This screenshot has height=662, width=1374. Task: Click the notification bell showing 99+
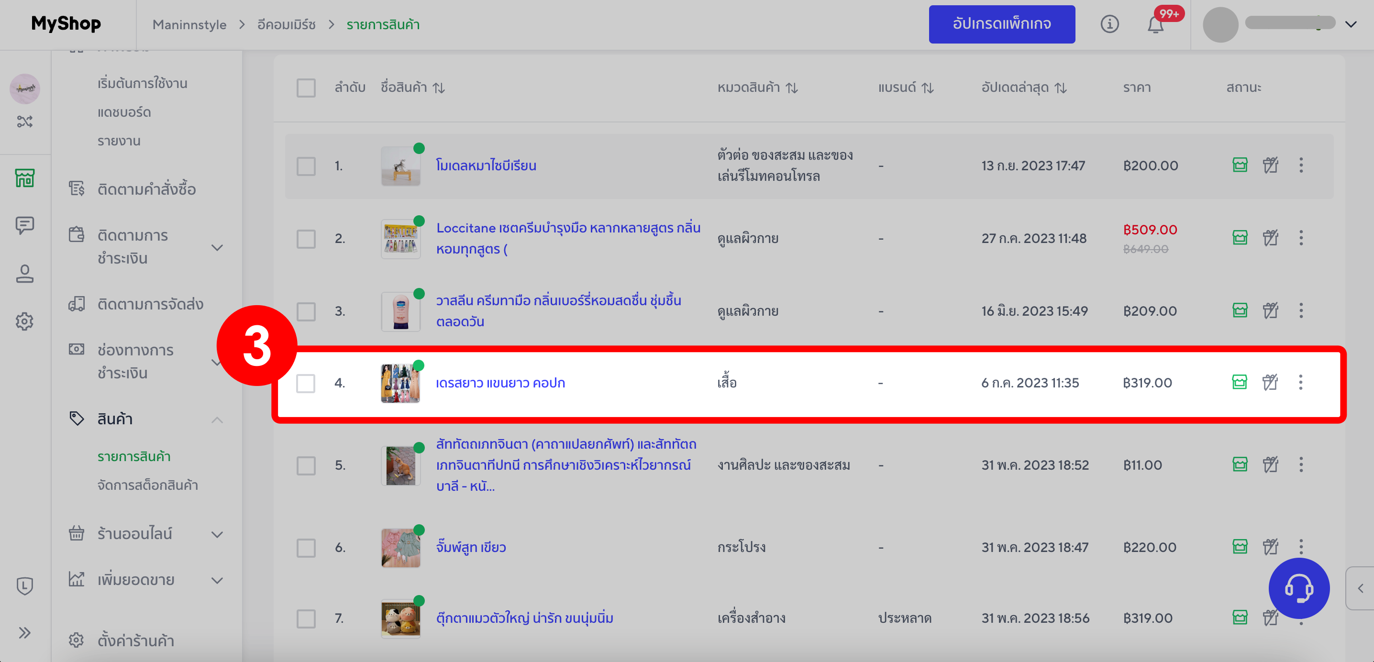tap(1156, 24)
